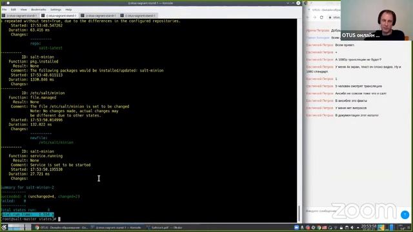413x232 pixels.
Task: Select the third otus-vagrant-stand-1 Konsole tab
Action: [99, 15]
